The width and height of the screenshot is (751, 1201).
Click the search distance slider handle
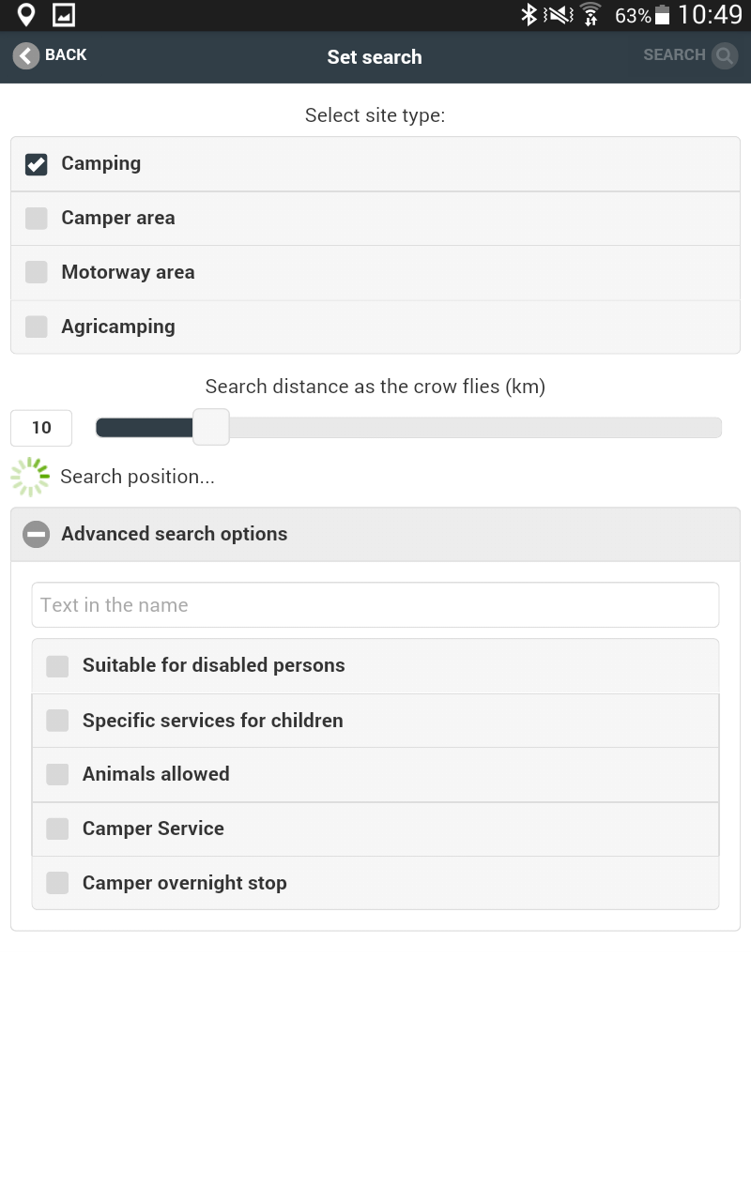click(211, 427)
